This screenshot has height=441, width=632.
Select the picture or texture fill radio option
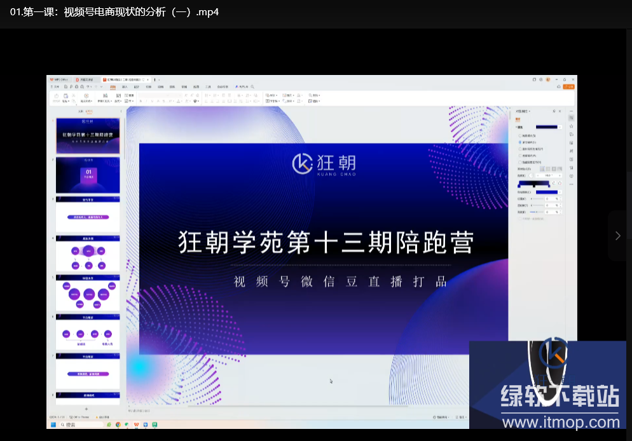(519, 149)
